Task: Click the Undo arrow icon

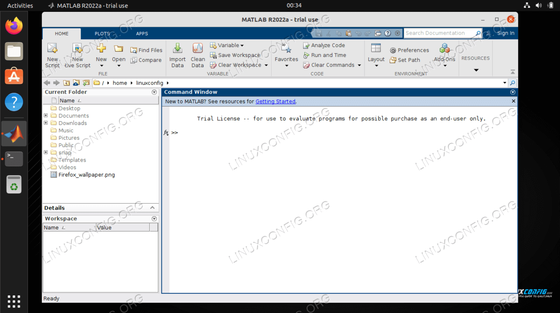Action: (358, 34)
